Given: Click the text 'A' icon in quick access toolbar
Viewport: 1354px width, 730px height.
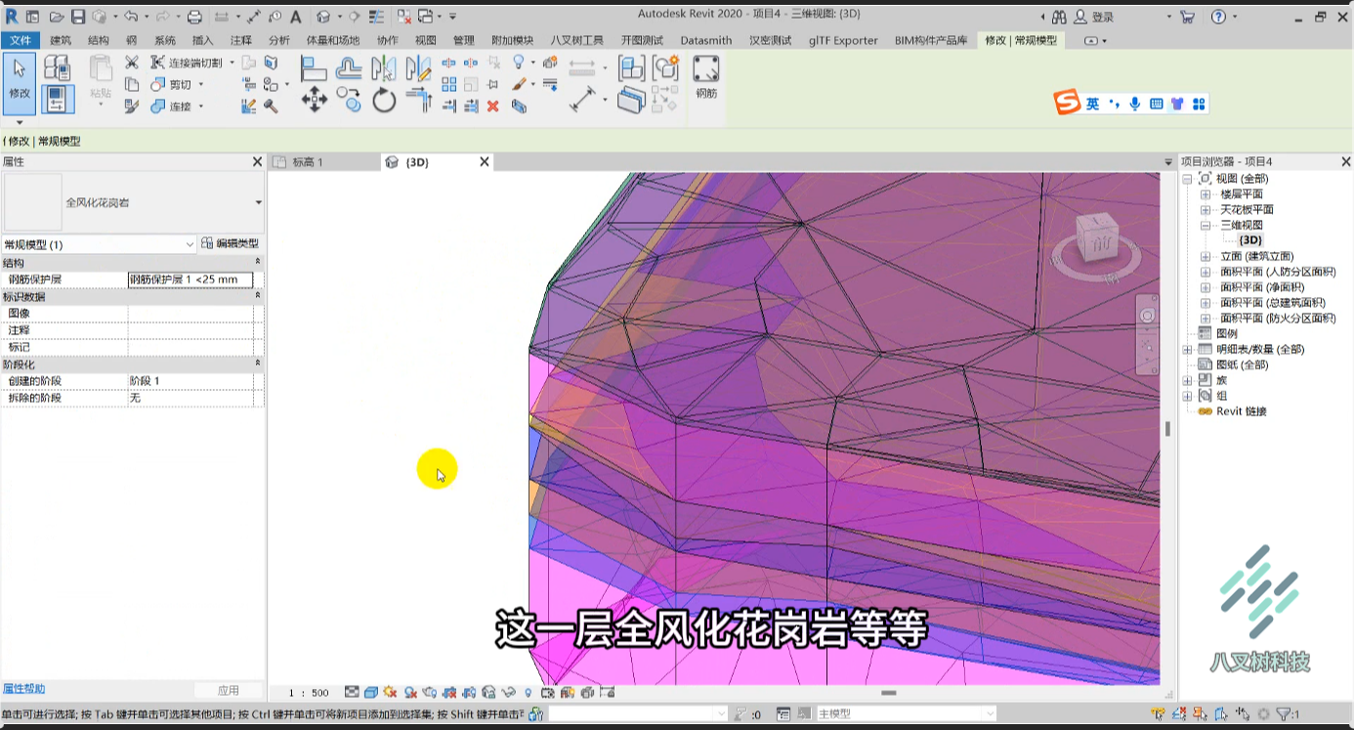Looking at the screenshot, I should (x=296, y=17).
